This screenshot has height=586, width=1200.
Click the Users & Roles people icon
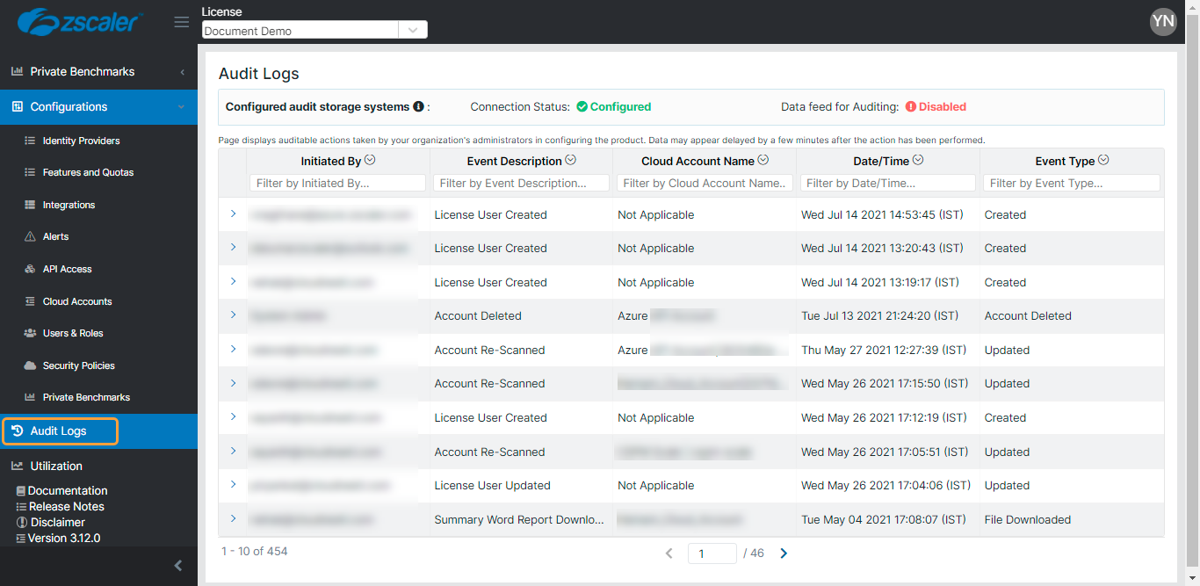pyautogui.click(x=30, y=334)
